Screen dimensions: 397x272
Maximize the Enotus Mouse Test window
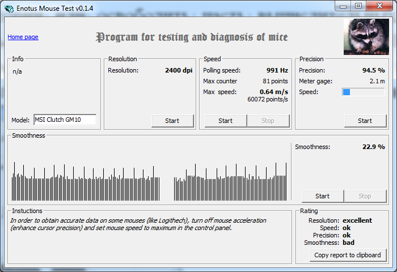[x=358, y=6]
